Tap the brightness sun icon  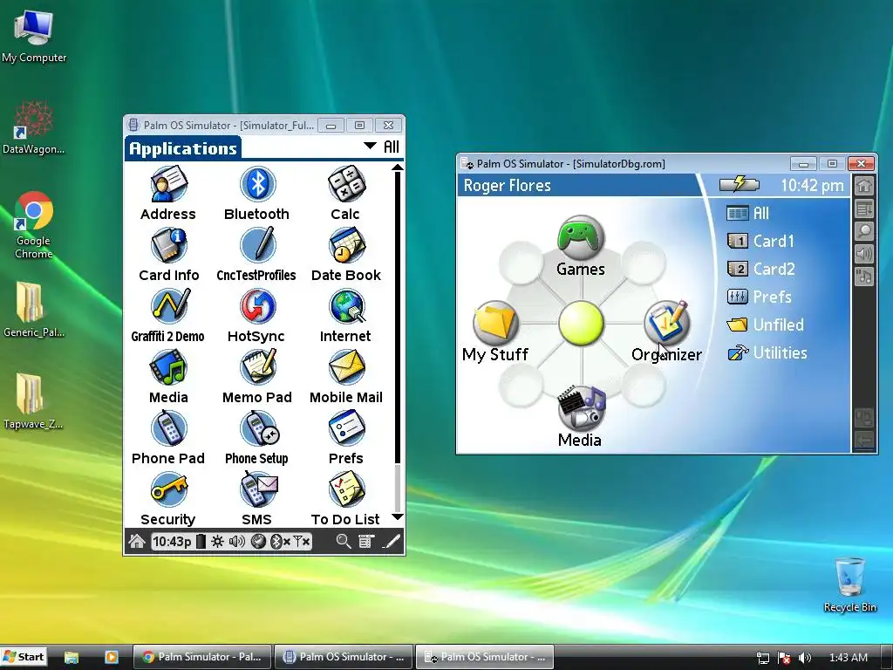pyautogui.click(x=217, y=541)
